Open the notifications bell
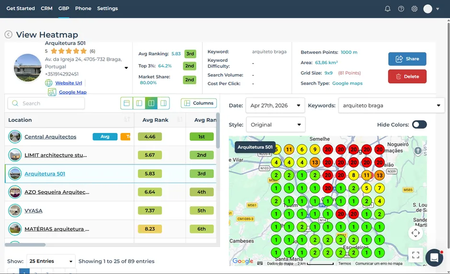Image resolution: width=450 pixels, height=274 pixels. (387, 9)
